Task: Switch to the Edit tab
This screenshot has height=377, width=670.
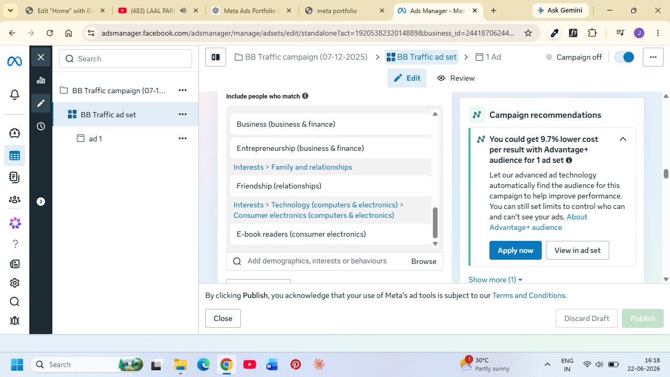Action: [x=407, y=78]
